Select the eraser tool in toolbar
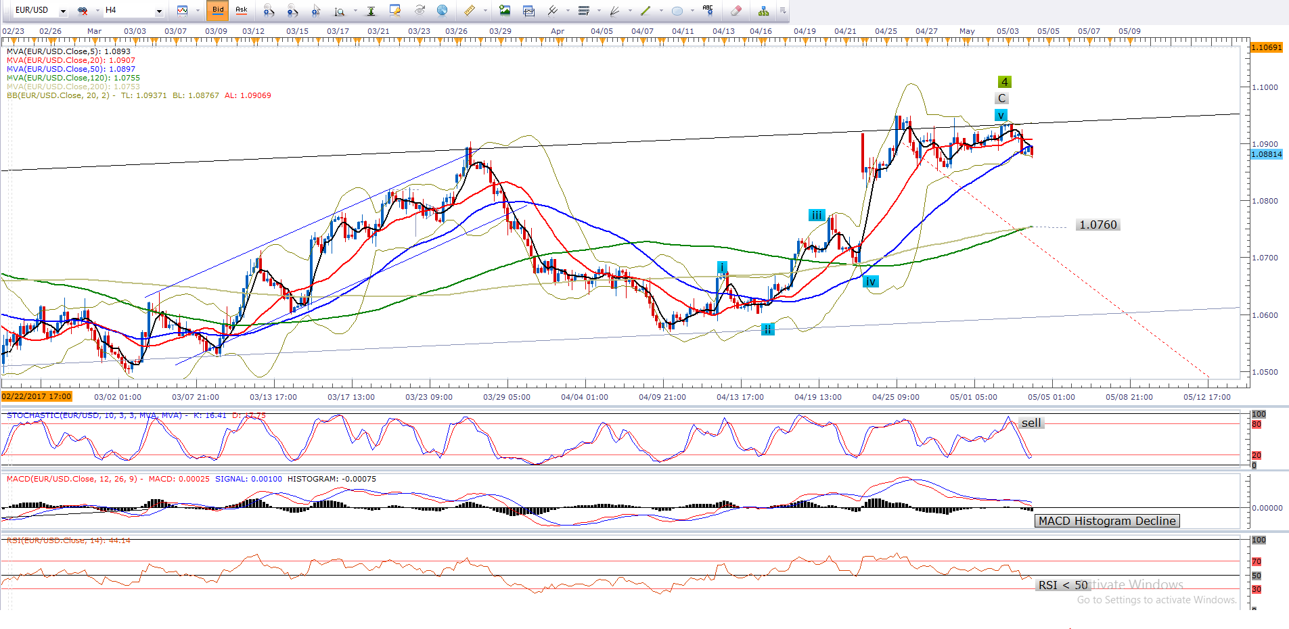The height and width of the screenshot is (629, 1289). pyautogui.click(x=736, y=10)
